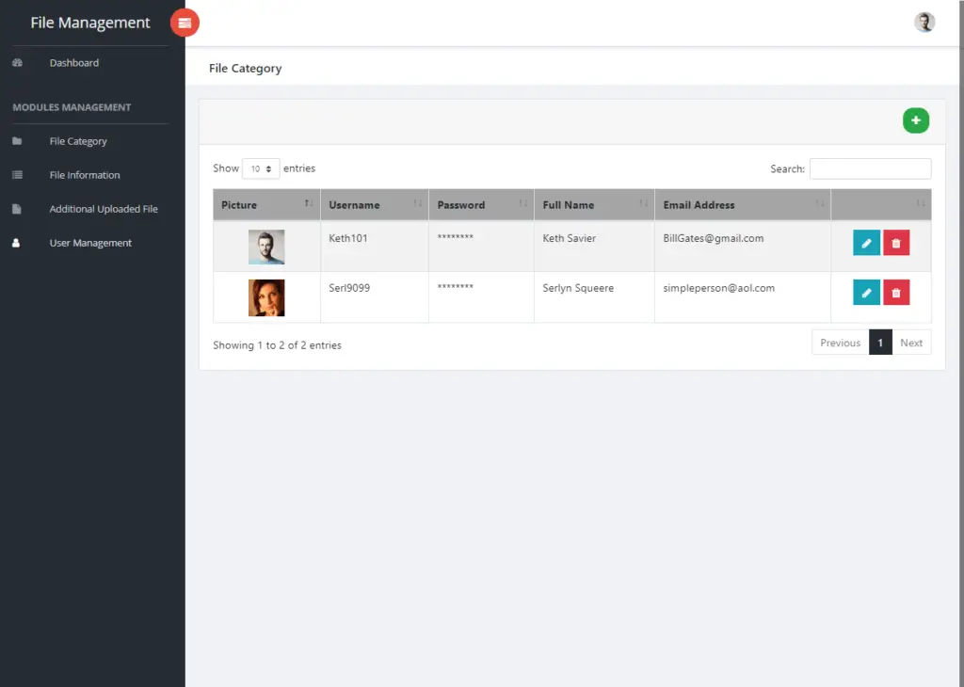
Task: Open the user avatar in the top bar
Action: point(924,22)
